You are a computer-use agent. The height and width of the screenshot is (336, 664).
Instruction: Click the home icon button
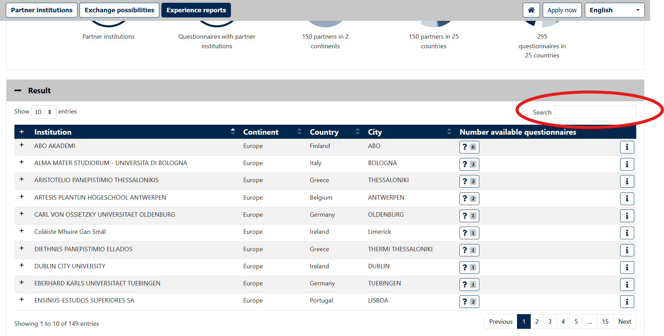tap(531, 10)
